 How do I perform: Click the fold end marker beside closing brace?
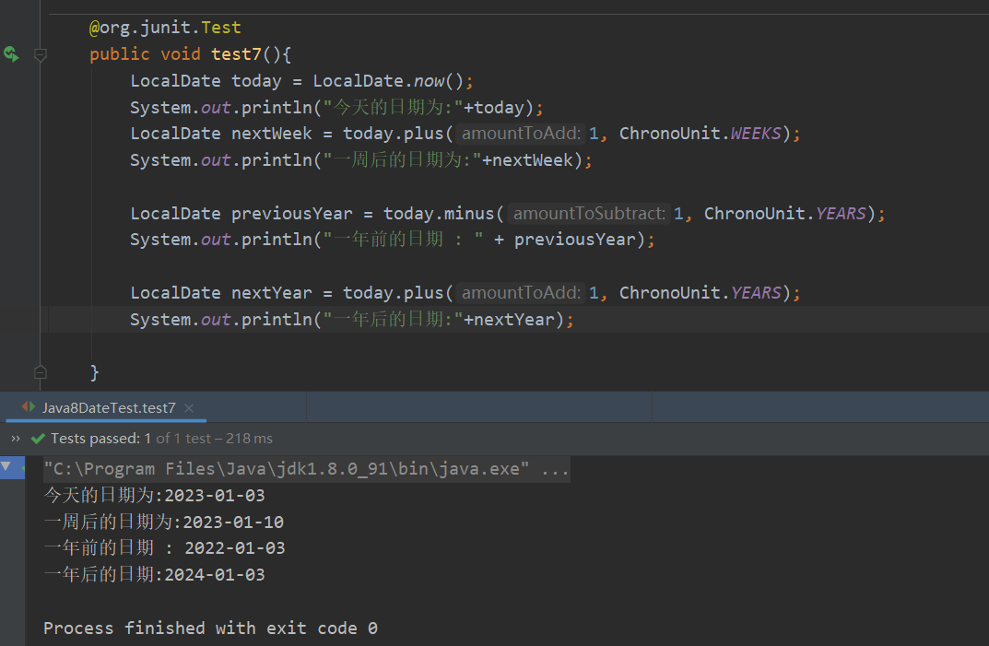[x=41, y=372]
